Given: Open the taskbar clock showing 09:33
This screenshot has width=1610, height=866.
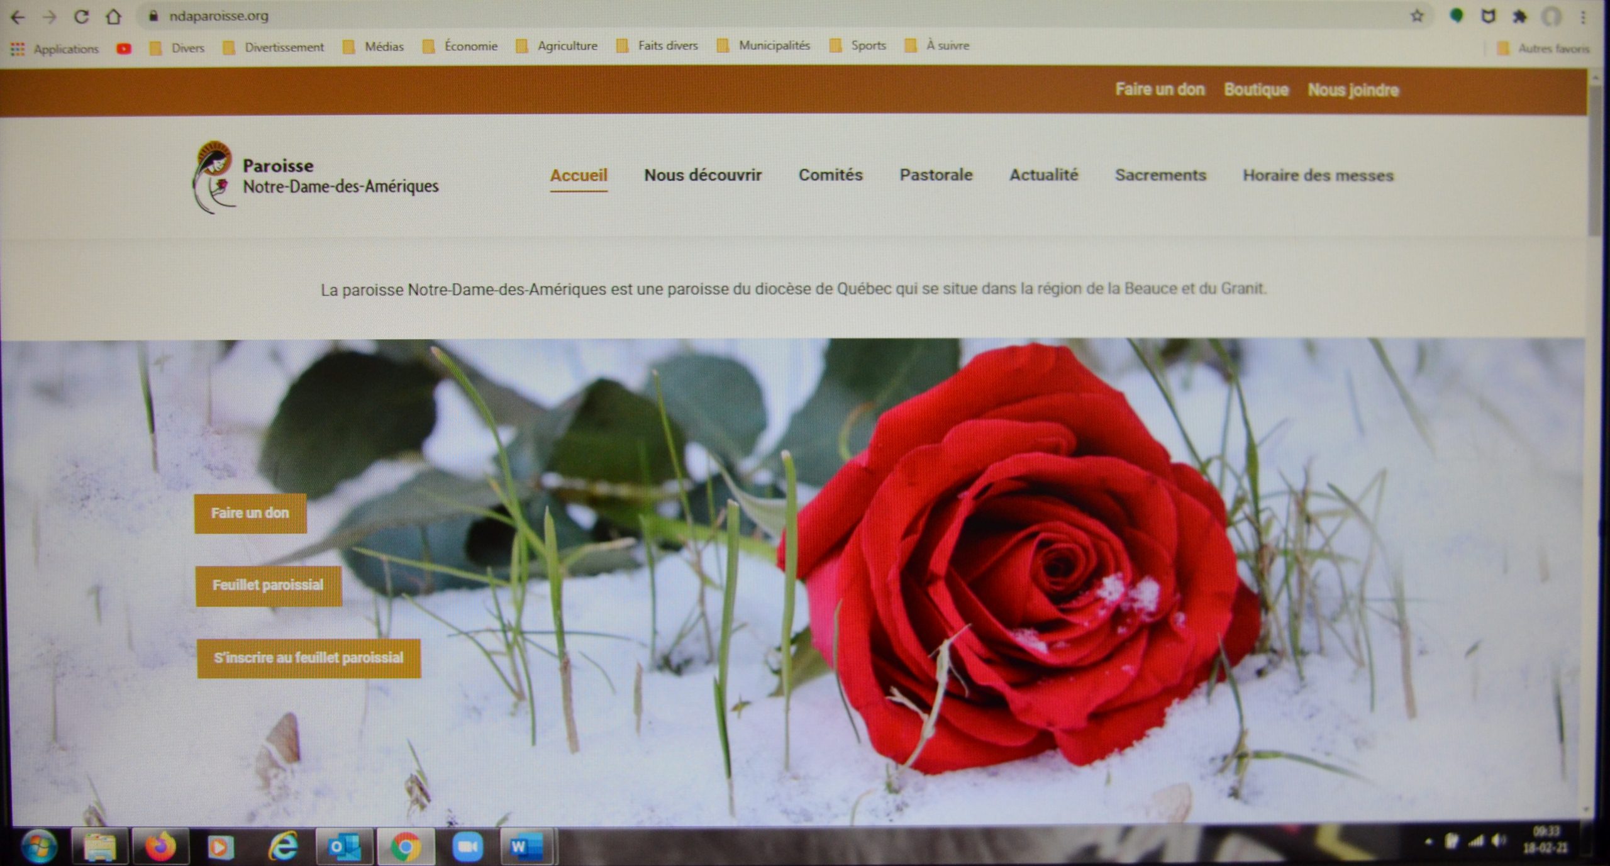Looking at the screenshot, I should point(1545,840).
